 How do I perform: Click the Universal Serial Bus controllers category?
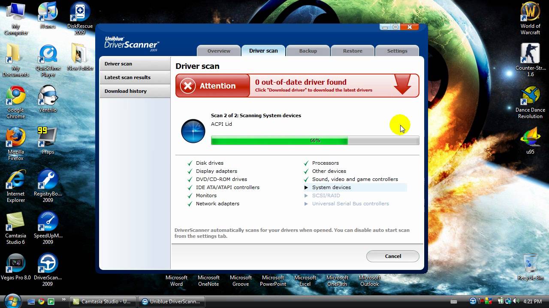tap(350, 204)
